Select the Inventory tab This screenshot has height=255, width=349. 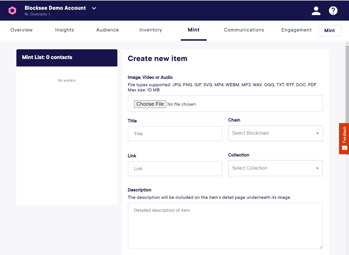pos(151,30)
